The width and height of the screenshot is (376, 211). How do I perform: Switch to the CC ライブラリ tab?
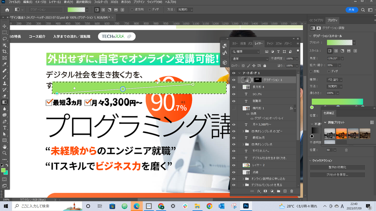[316, 20]
